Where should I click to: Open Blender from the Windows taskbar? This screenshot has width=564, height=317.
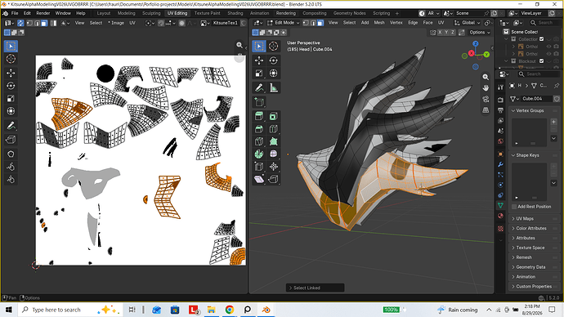(266, 310)
